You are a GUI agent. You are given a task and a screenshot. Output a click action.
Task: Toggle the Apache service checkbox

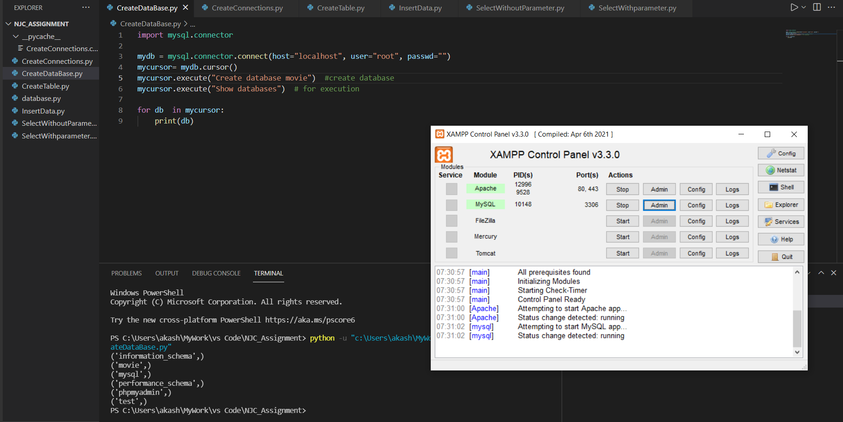click(452, 189)
